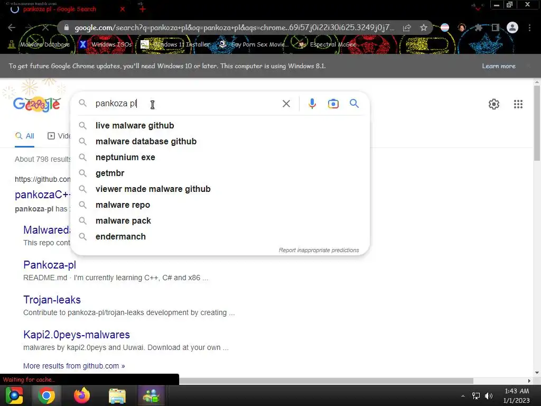The height and width of the screenshot is (406, 541).
Task: Click the address bar URL
Action: (234, 27)
